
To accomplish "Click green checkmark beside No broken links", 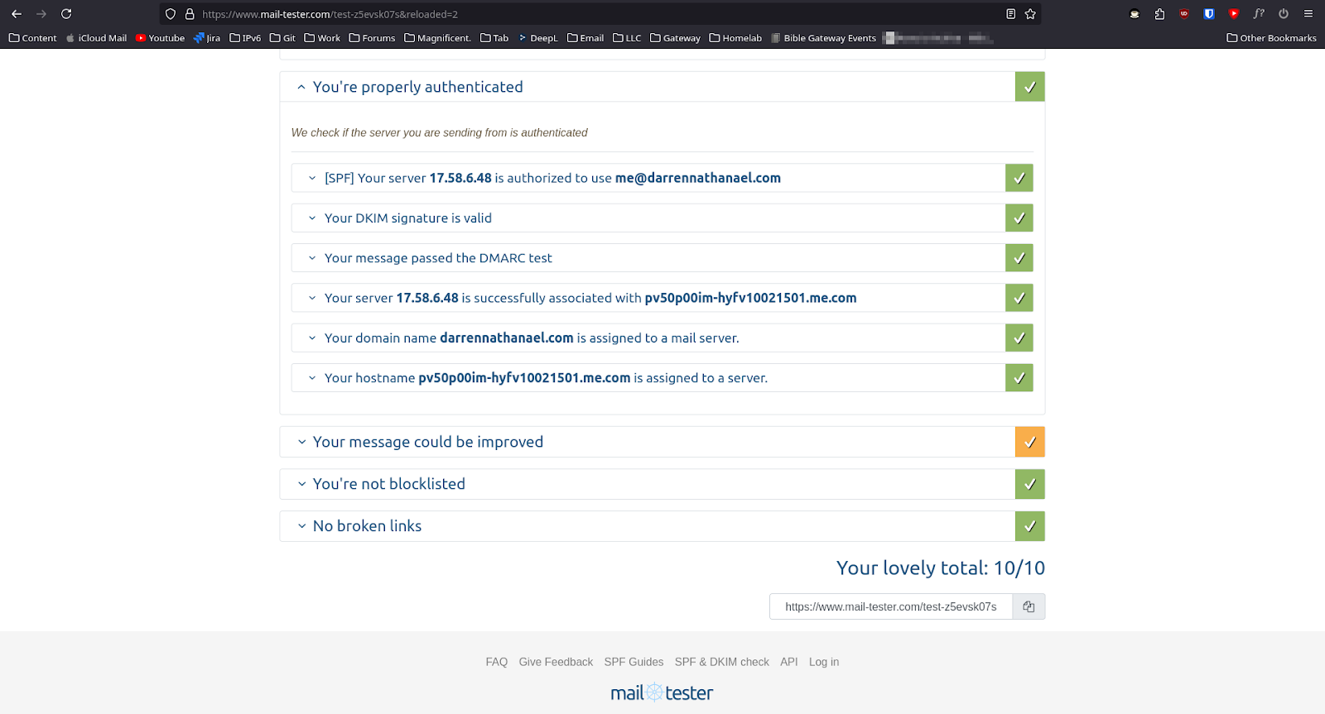I will point(1029,526).
